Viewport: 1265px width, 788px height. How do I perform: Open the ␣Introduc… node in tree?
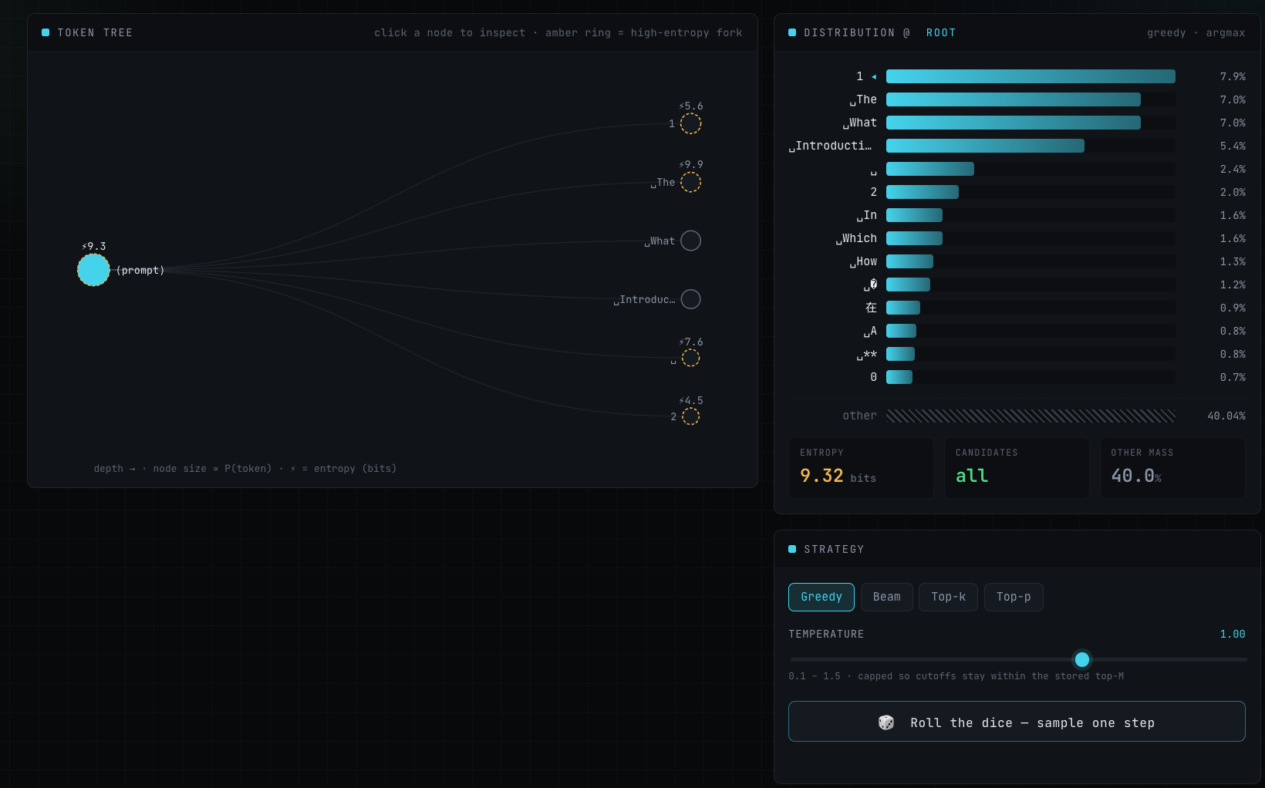690,299
